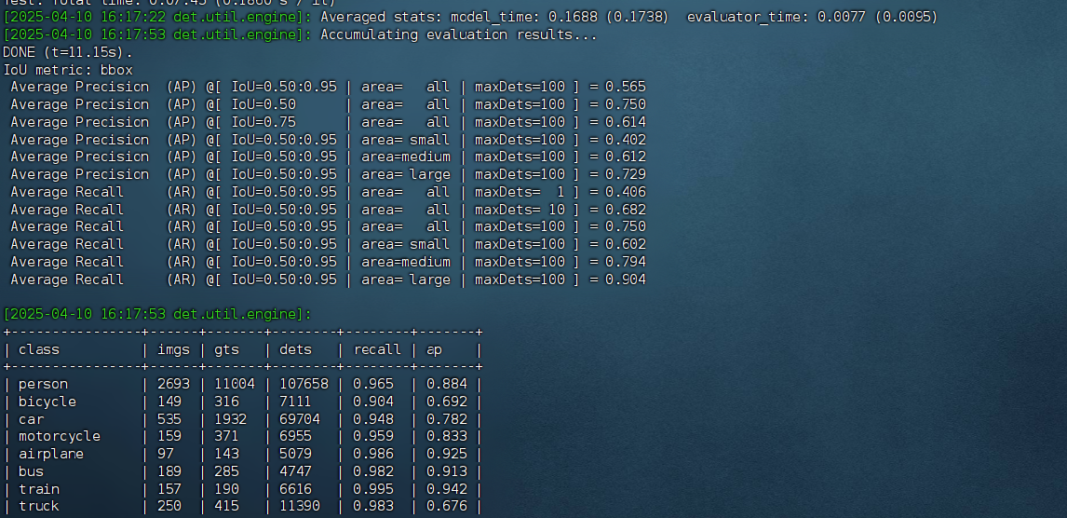Click the 'airplane' class name
The width and height of the screenshot is (1067, 518).
click(x=51, y=454)
